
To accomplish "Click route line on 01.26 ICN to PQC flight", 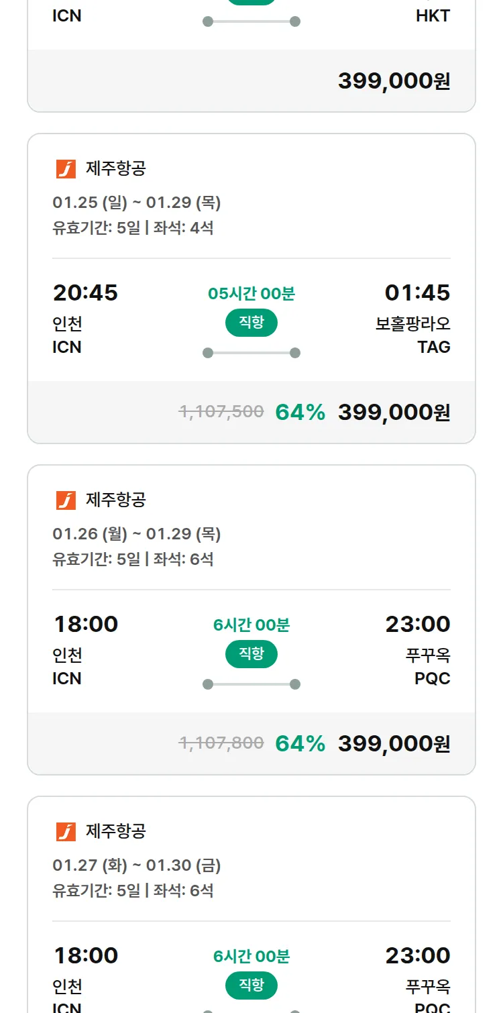I will pos(251,684).
